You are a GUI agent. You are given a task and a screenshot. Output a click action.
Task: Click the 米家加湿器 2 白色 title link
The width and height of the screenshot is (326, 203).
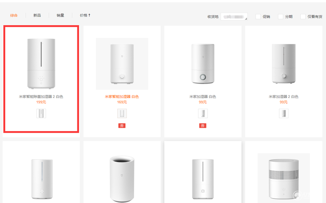click(284, 97)
